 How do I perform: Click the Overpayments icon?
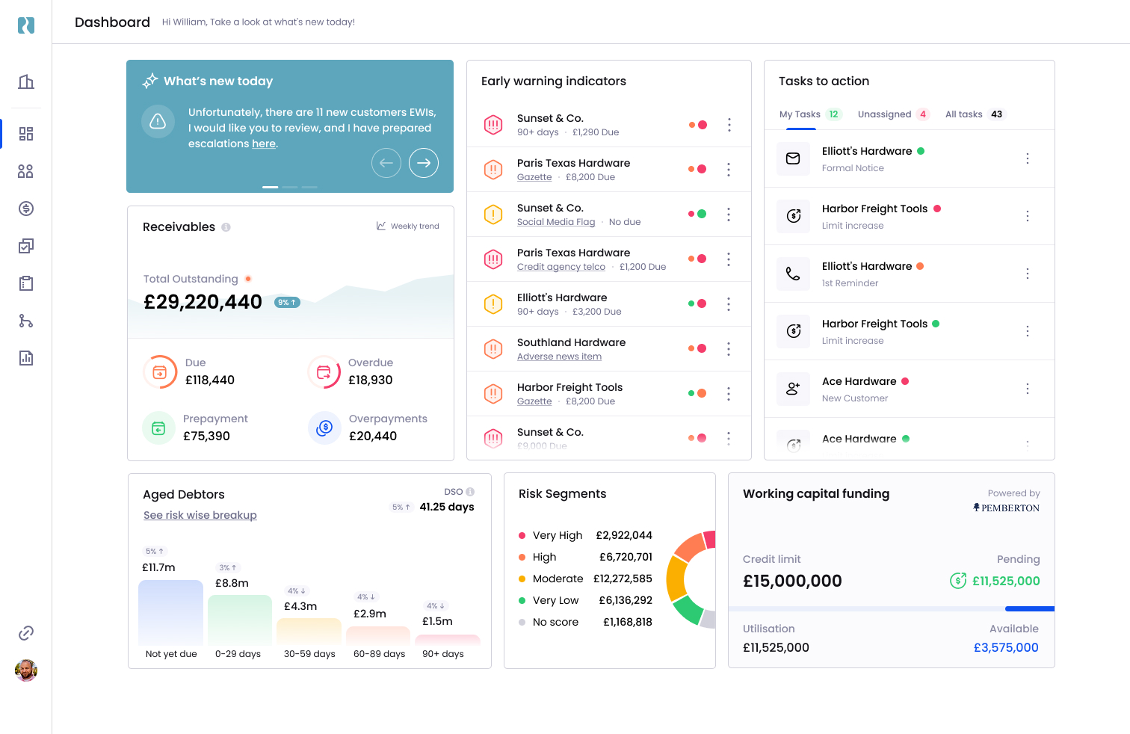coord(324,428)
